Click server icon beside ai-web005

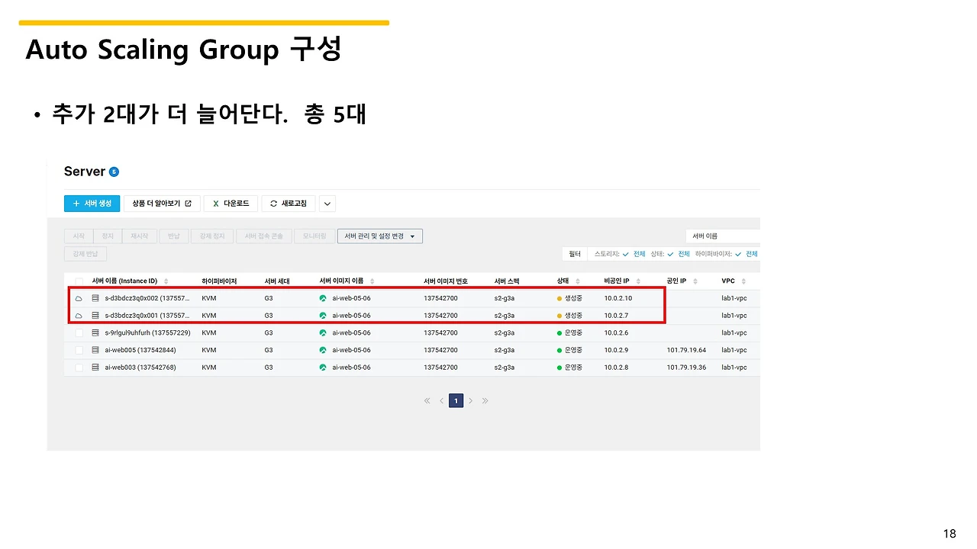click(96, 350)
